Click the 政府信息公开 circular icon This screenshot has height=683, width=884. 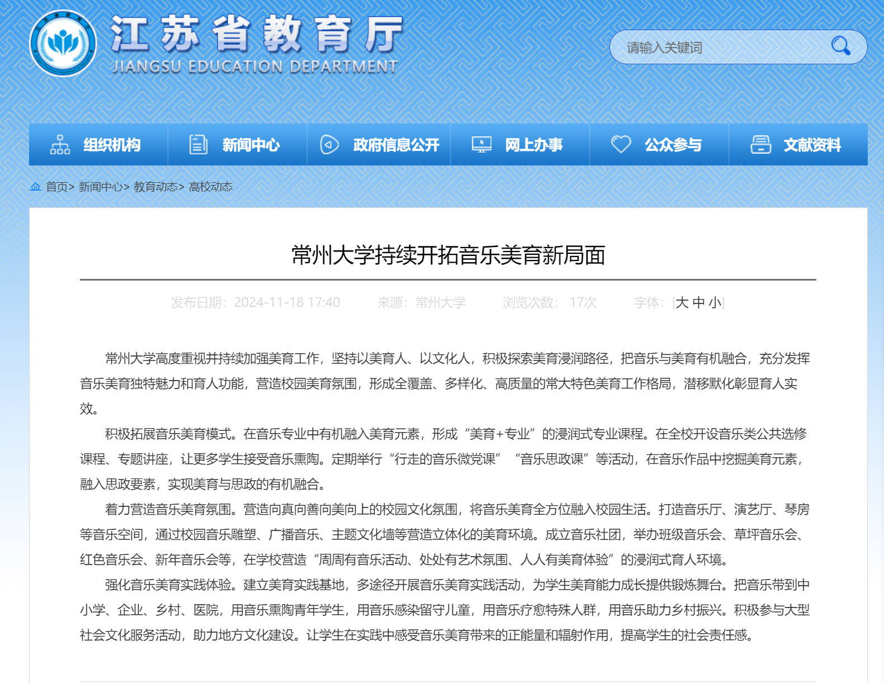pyautogui.click(x=329, y=145)
